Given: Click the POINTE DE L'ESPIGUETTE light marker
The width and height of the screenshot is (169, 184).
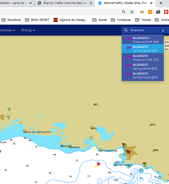Looking at the screenshot, I should pos(25,131).
